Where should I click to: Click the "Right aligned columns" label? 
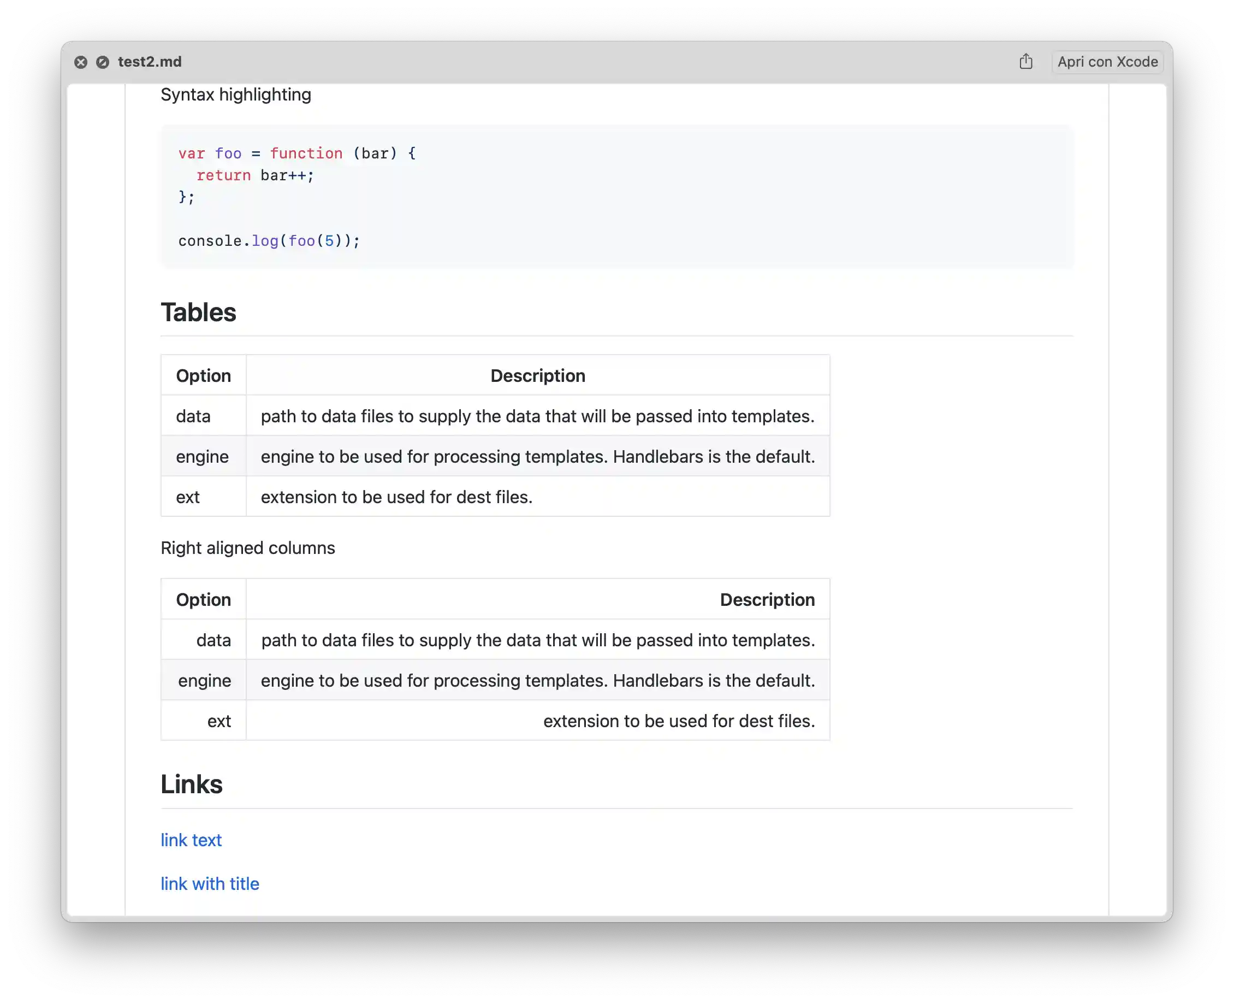pos(247,548)
